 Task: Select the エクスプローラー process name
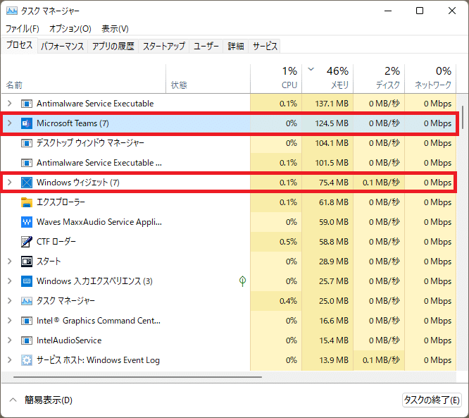(x=61, y=202)
